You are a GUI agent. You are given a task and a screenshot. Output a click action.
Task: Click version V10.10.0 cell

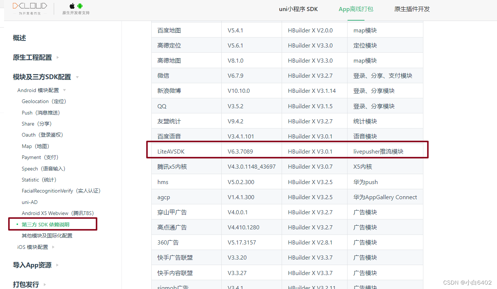click(251, 91)
